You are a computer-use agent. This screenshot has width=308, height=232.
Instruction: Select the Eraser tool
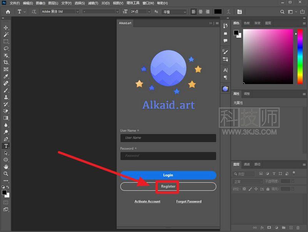pyautogui.click(x=6, y=111)
